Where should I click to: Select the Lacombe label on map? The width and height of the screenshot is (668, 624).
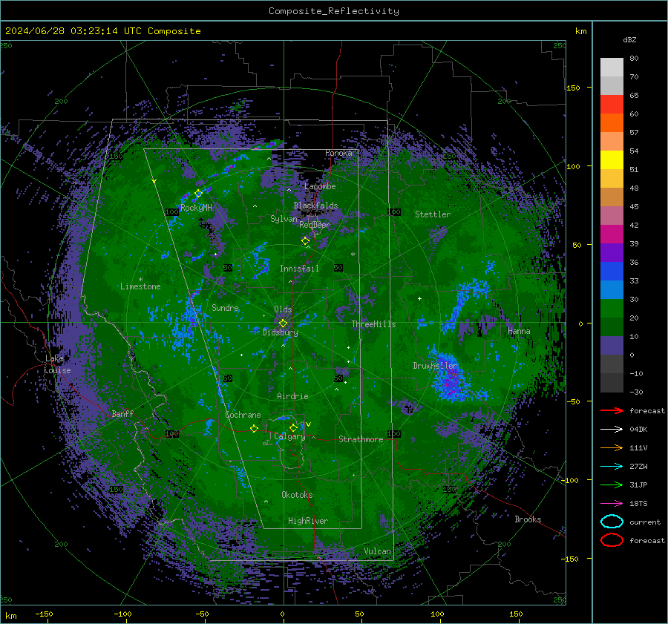pos(320,186)
